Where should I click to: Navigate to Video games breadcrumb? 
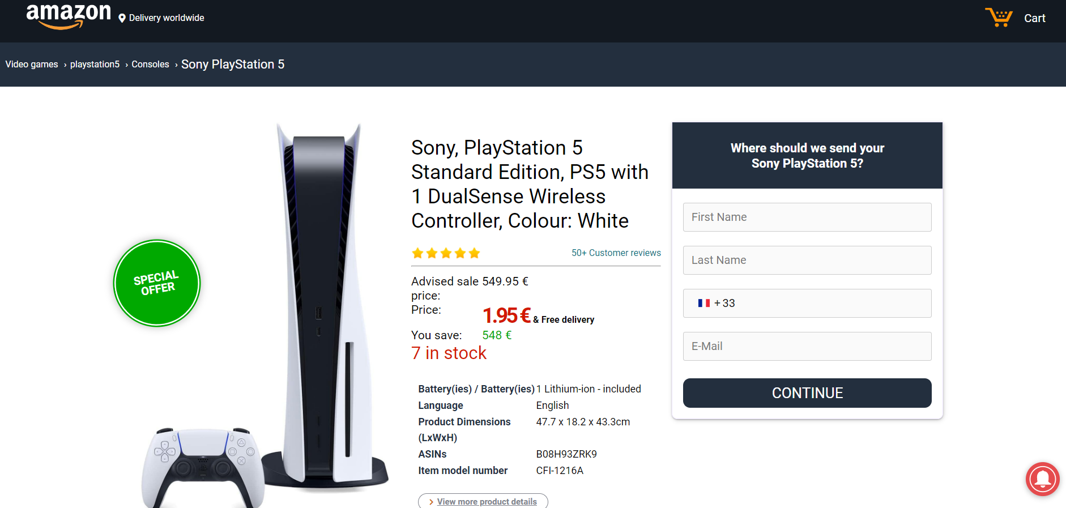click(32, 65)
